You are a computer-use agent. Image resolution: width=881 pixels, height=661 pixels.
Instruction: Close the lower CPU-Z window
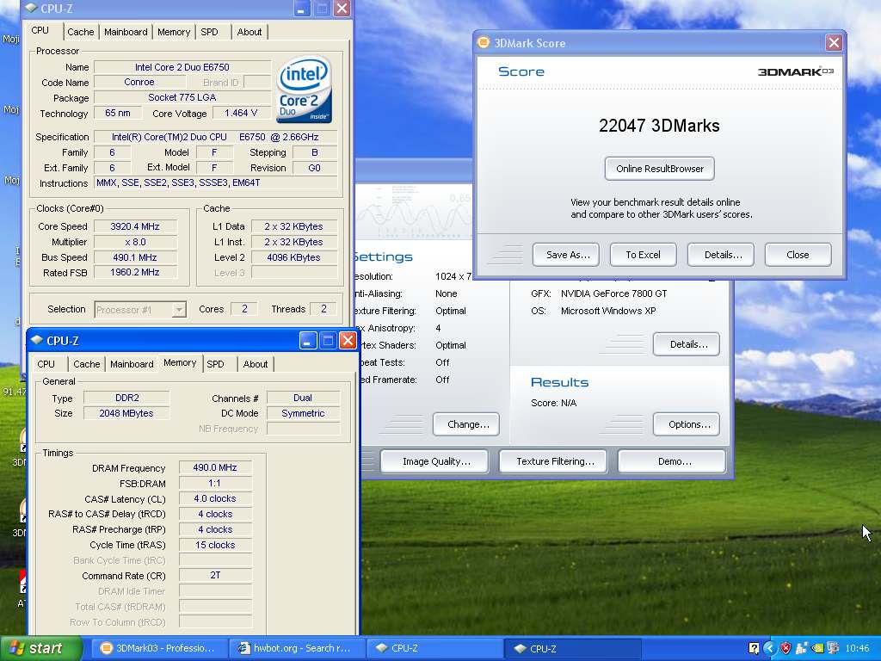click(x=348, y=340)
